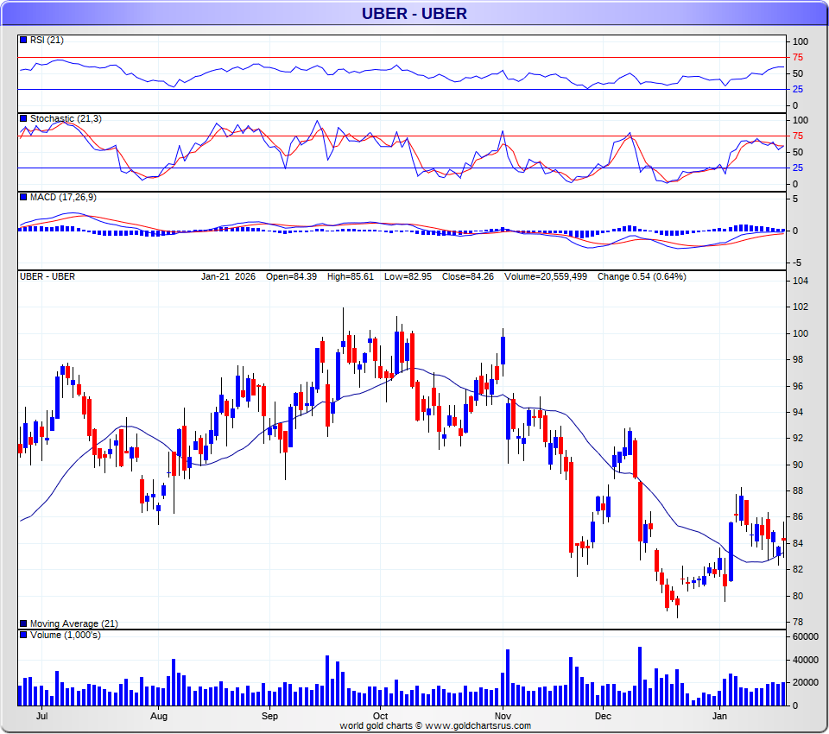Click the 78 price axis label
The height and width of the screenshot is (734, 829).
(798, 622)
